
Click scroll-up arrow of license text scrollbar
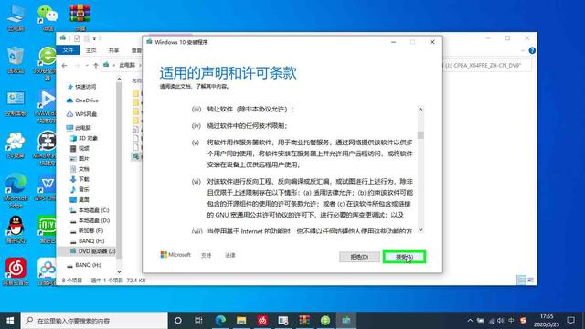(x=420, y=110)
